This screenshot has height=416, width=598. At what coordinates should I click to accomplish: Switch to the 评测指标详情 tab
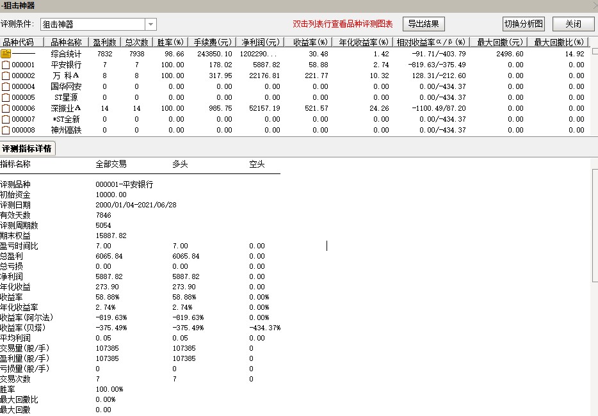(27, 148)
